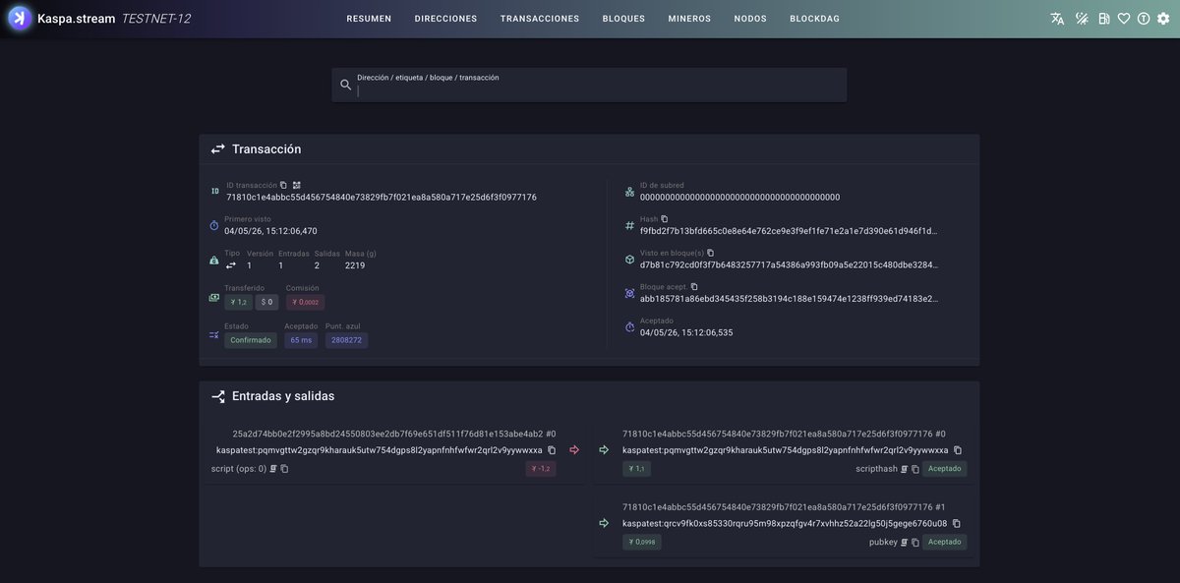Open input transaction 25a2d74bb0e2f2995a8bd... #0
The image size is (1180, 583).
[393, 434]
